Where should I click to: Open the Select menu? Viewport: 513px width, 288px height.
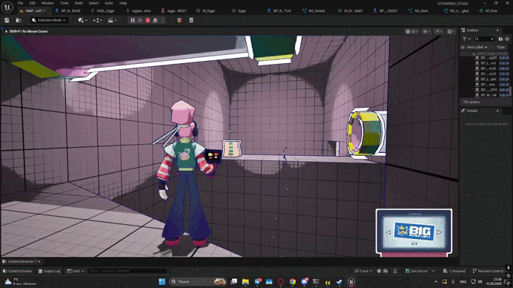tap(93, 3)
